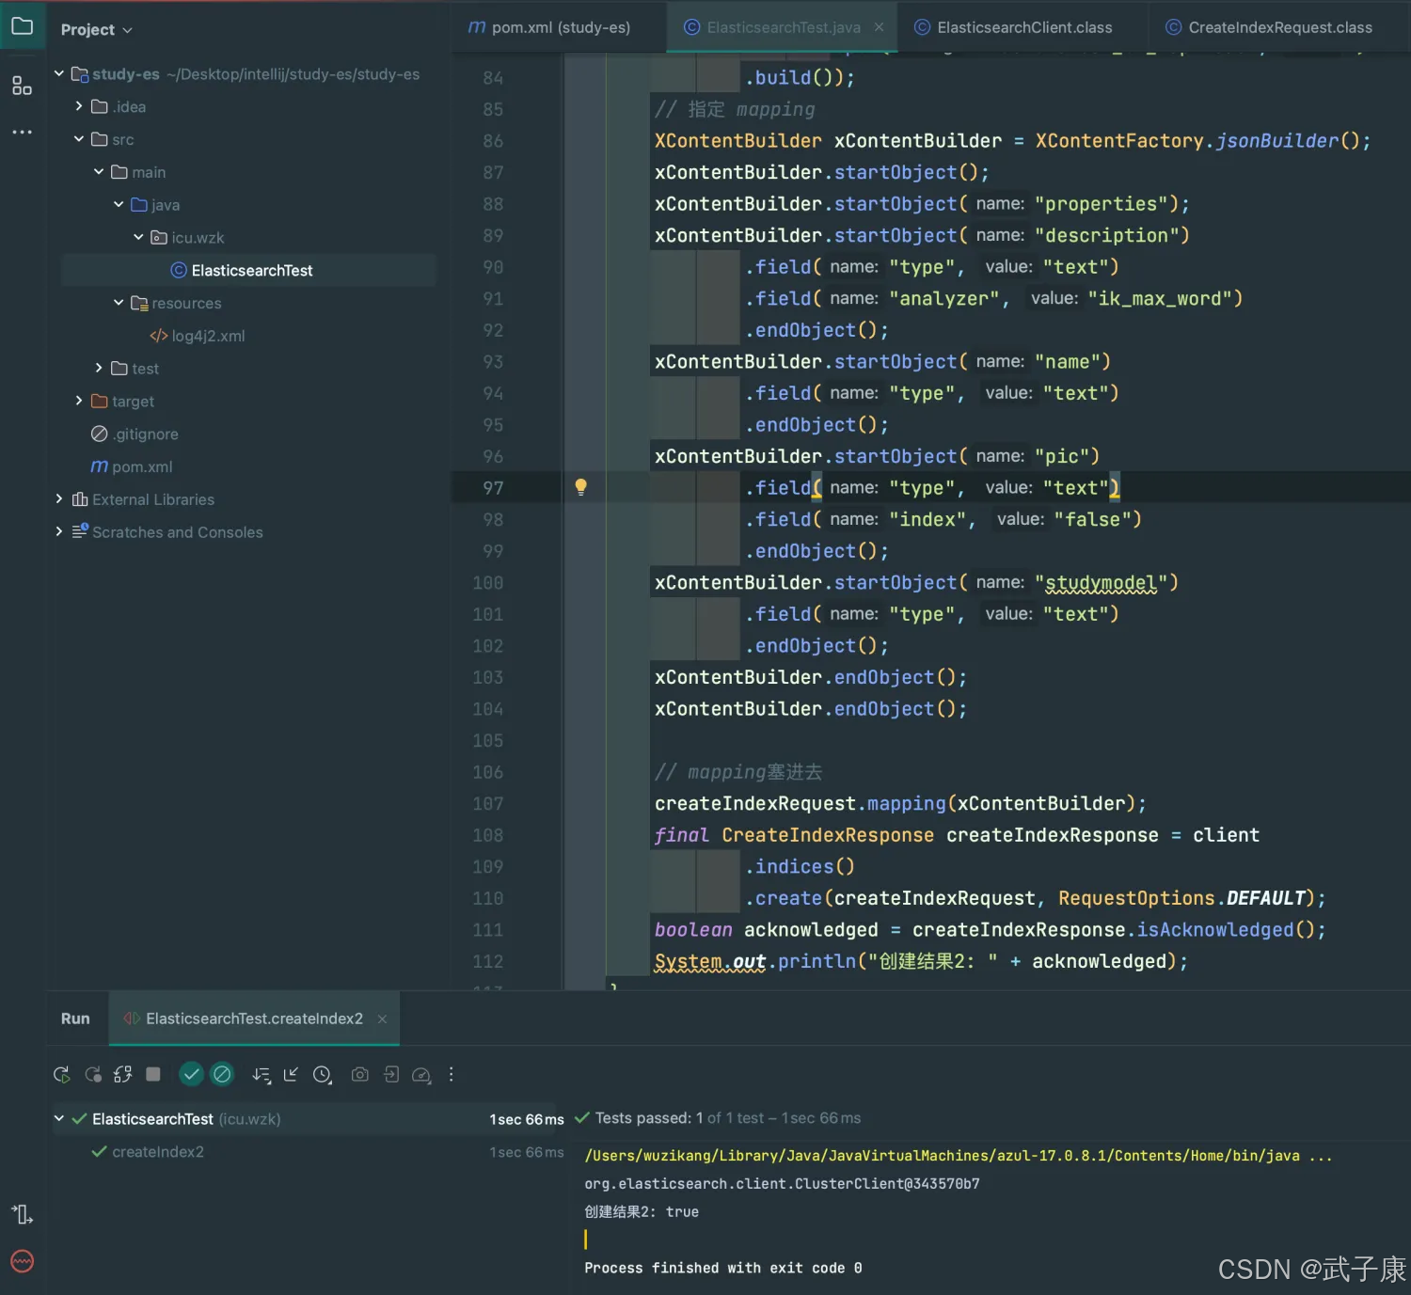
Task: Toggle automatic rerun of tests
Action: point(123,1074)
